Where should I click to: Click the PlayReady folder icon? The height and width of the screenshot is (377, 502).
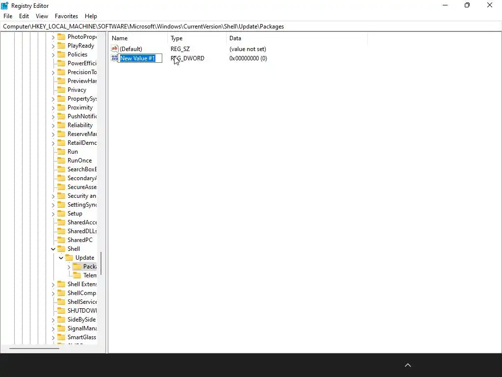point(61,46)
